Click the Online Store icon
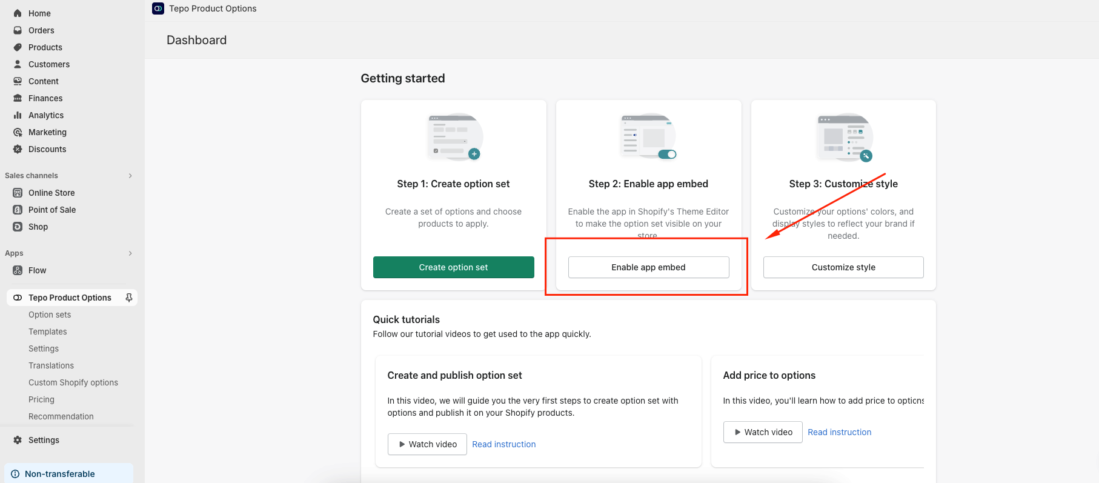Image resolution: width=1099 pixels, height=483 pixels. 18,193
